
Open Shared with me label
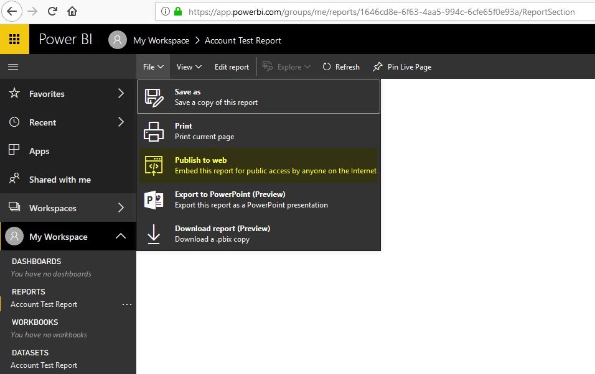click(60, 180)
